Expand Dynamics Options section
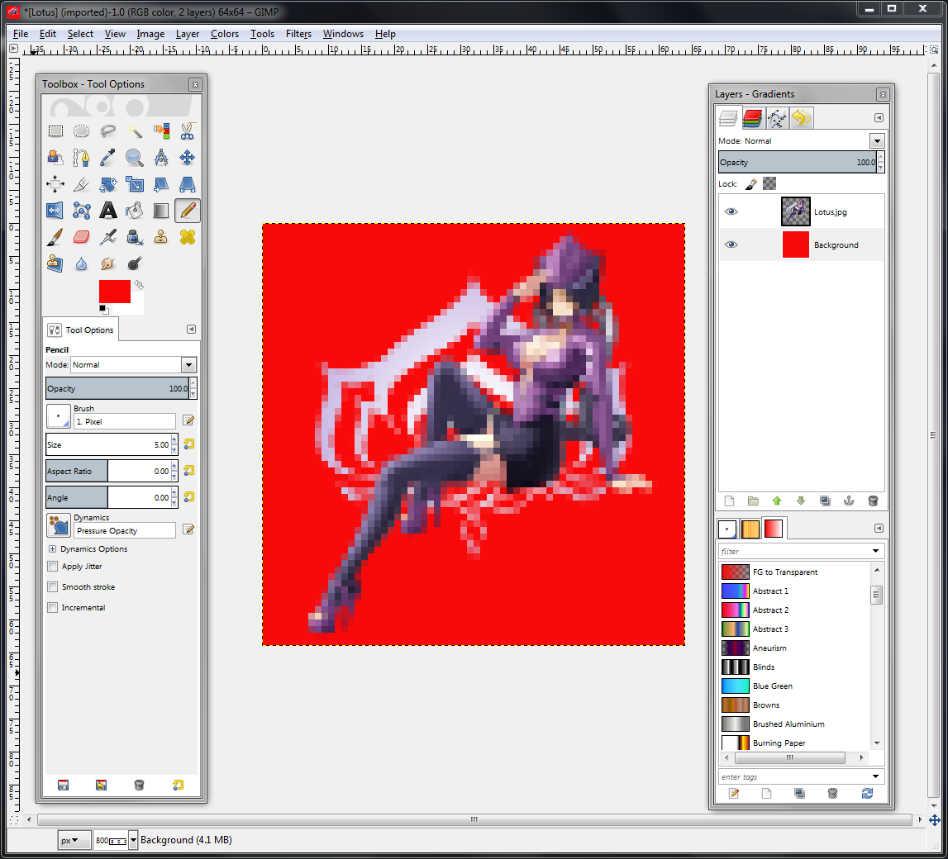 (53, 549)
